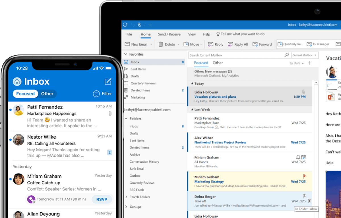Open the Move dropdown arrow
The image size is (341, 218).
(201, 44)
